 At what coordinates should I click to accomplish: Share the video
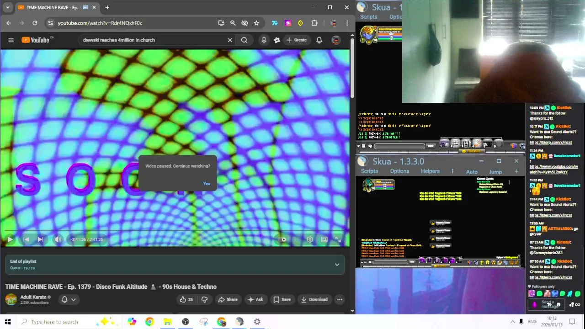[x=228, y=299]
